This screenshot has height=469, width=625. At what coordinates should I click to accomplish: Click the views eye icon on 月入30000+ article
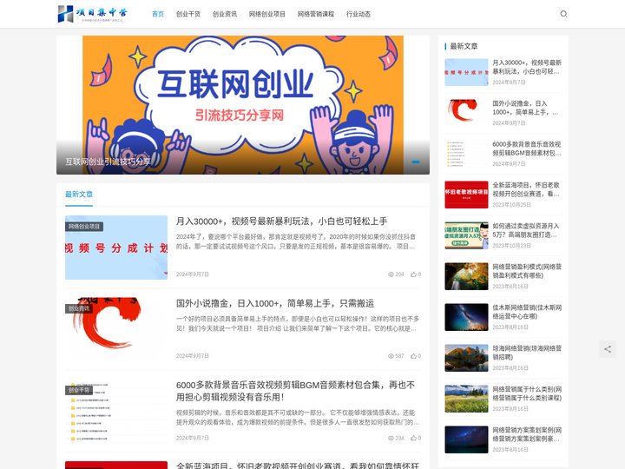pyautogui.click(x=391, y=274)
